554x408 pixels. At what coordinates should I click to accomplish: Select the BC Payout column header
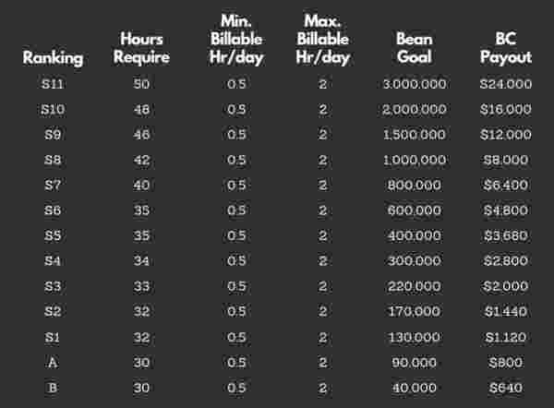coord(507,48)
